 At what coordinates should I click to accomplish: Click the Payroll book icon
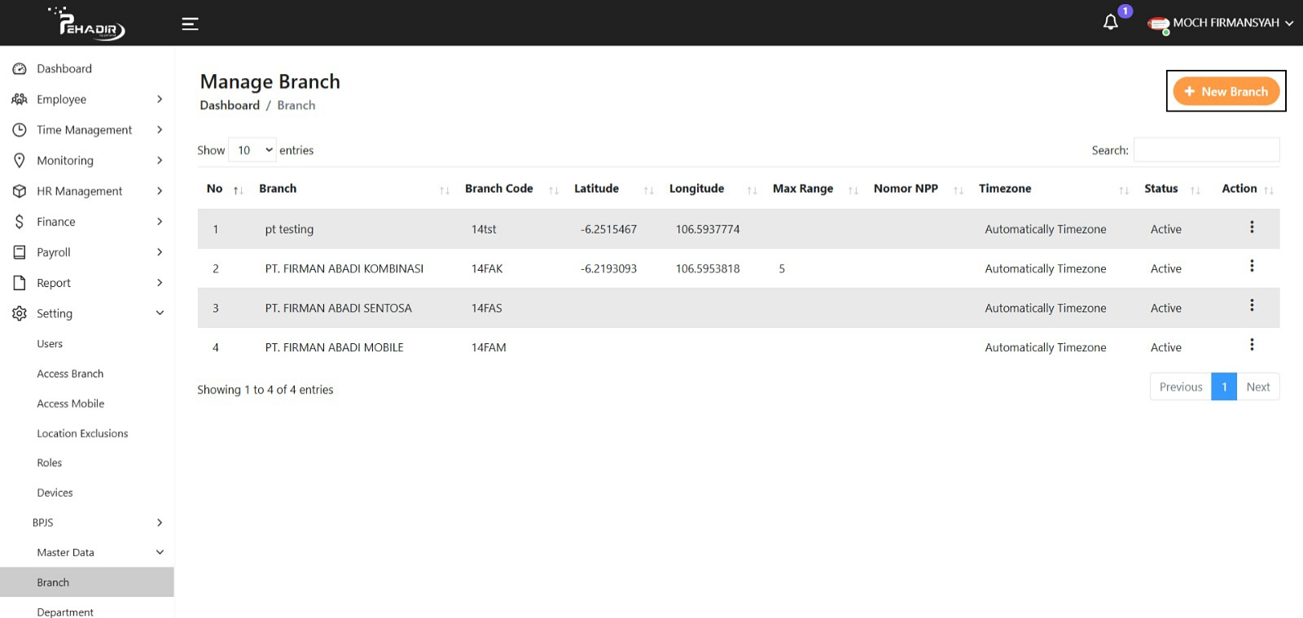click(20, 252)
